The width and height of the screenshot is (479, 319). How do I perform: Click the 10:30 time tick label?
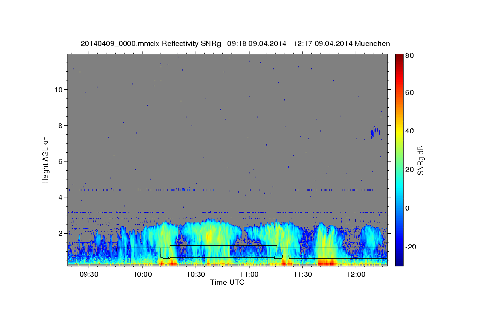[196, 275]
